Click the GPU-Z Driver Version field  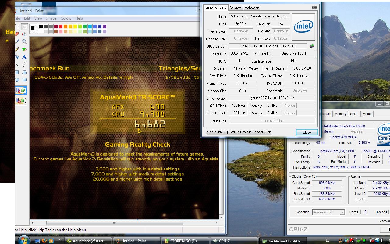coord(272,98)
